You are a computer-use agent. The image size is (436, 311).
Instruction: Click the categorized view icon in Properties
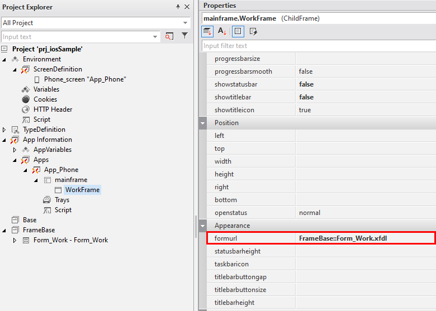[207, 32]
